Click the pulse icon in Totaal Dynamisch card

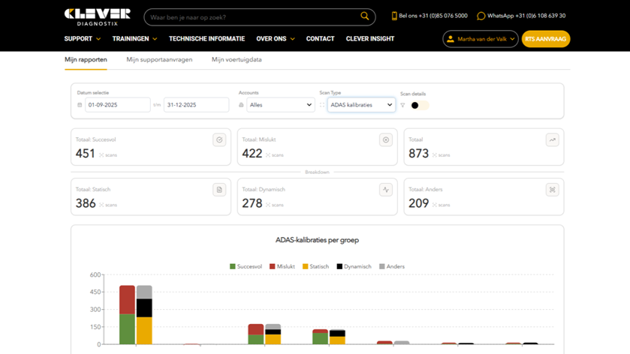(x=386, y=190)
